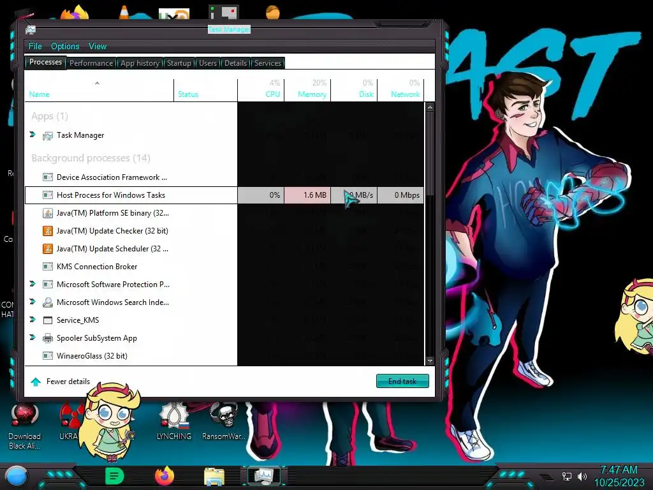Click the volume speaker tray icon
The height and width of the screenshot is (490, 653).
(x=582, y=476)
